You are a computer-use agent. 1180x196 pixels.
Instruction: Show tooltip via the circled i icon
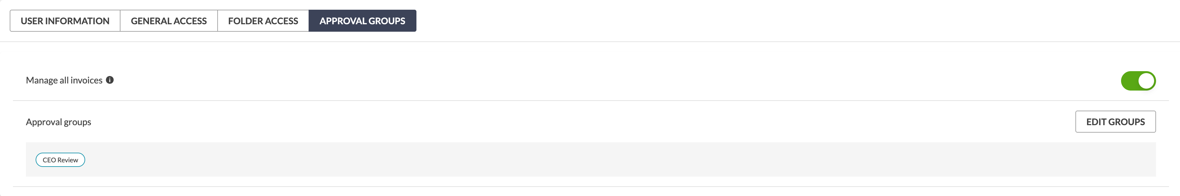[x=110, y=80]
